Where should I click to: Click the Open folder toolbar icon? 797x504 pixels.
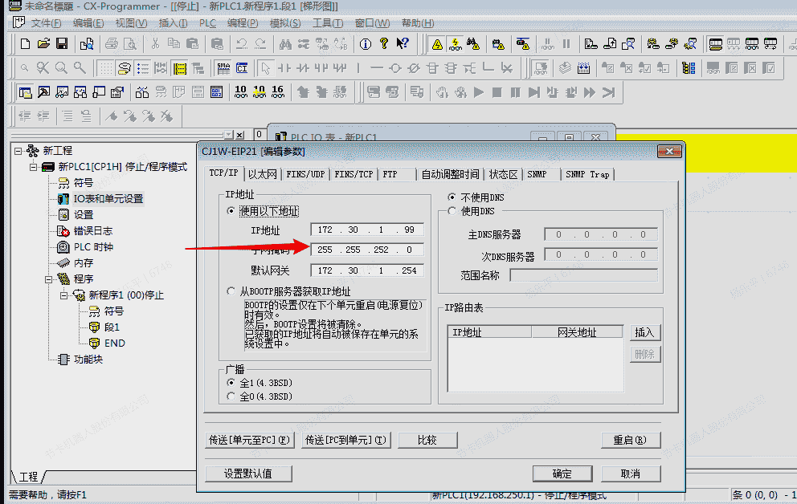43,43
